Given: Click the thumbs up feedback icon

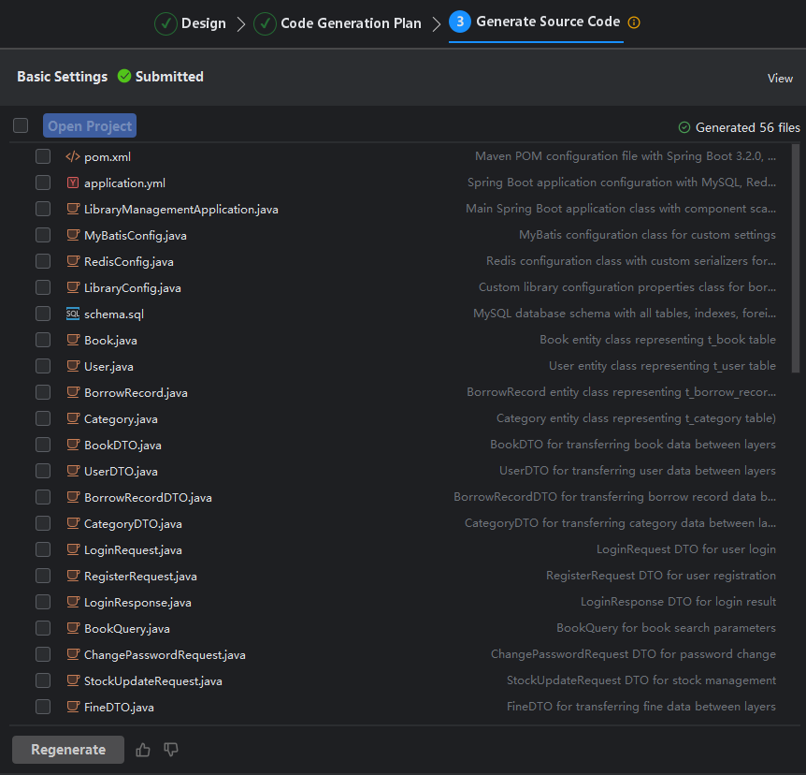Looking at the screenshot, I should tap(143, 750).
